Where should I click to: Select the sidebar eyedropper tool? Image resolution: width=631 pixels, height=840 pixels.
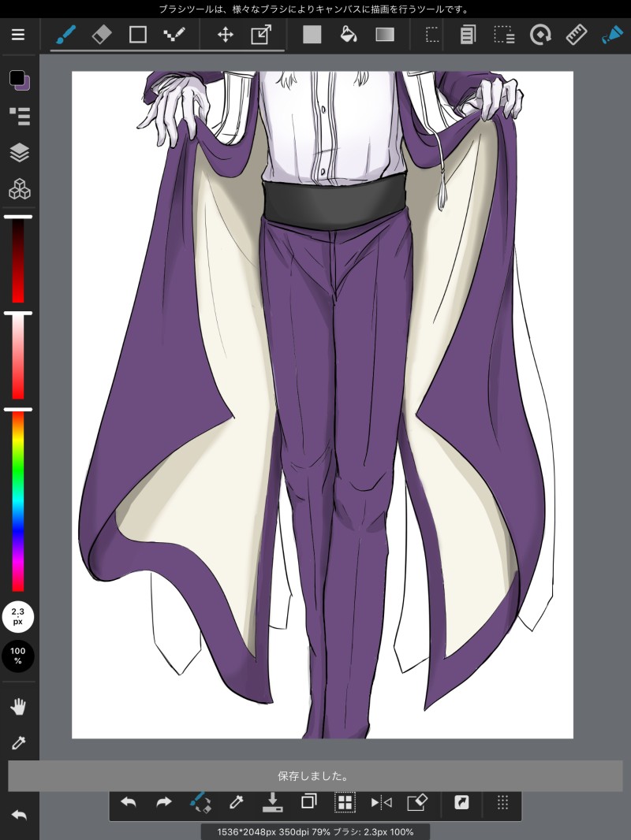coord(18,742)
